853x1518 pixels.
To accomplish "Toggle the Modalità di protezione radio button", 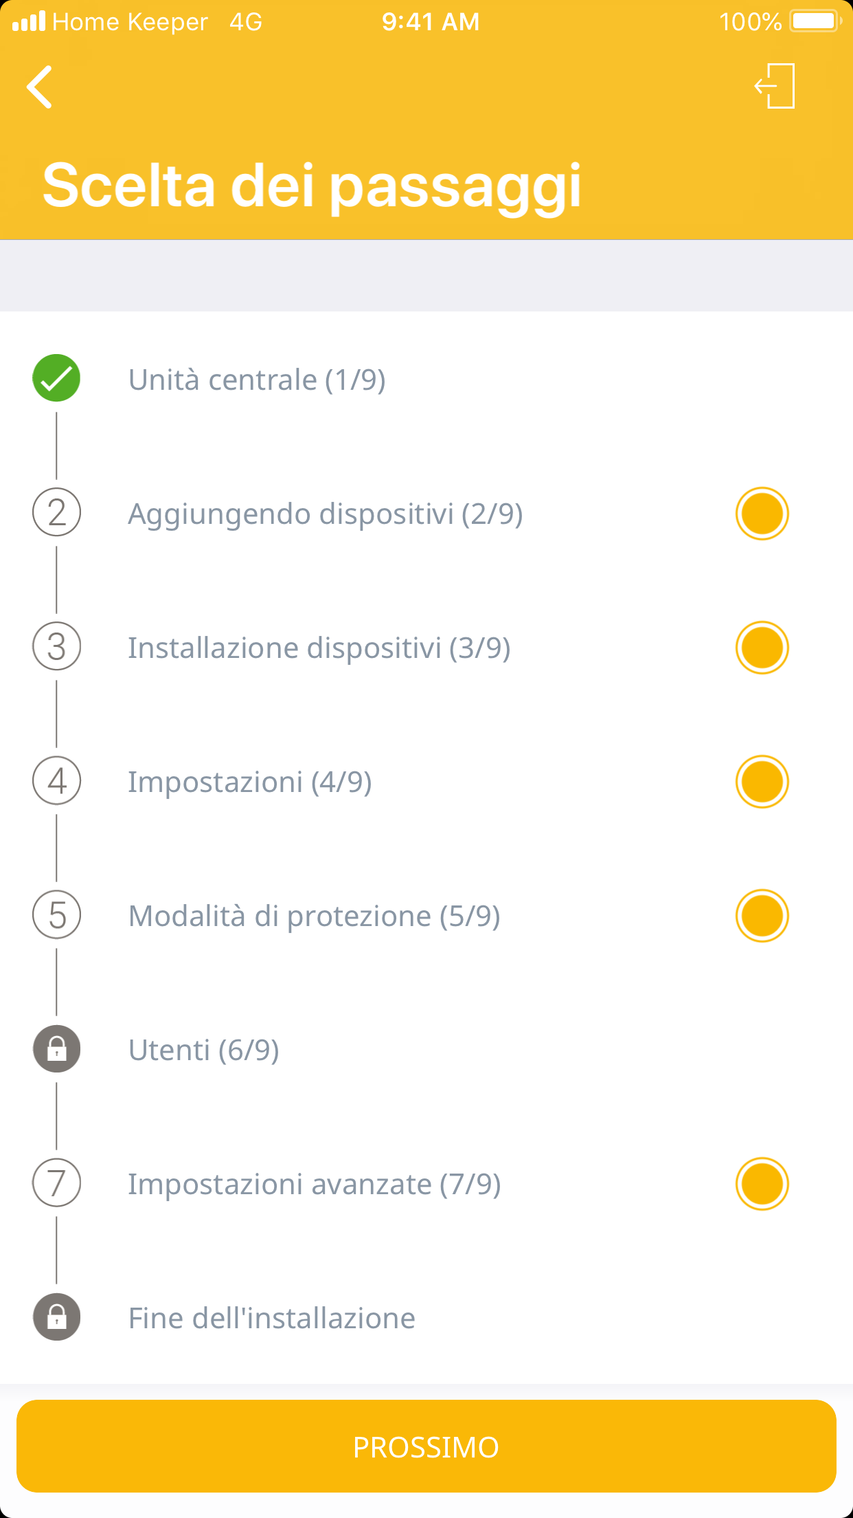I will [x=762, y=916].
